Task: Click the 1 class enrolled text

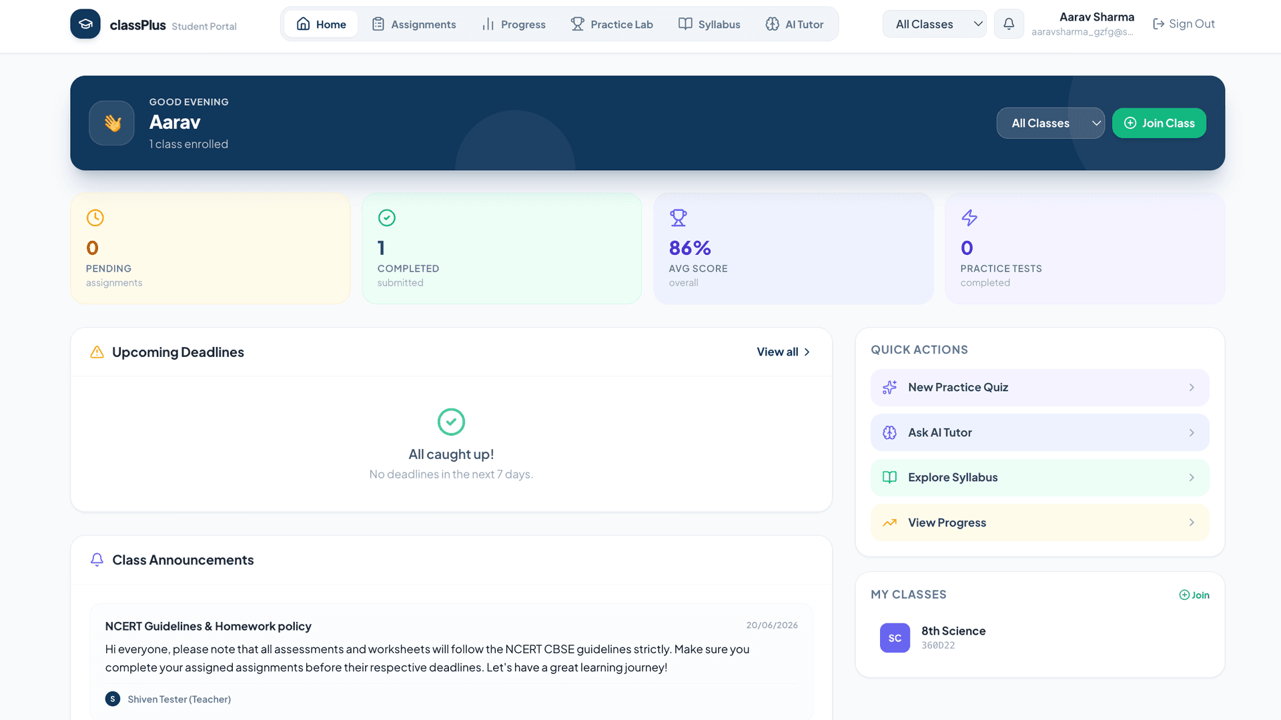Action: [x=189, y=144]
